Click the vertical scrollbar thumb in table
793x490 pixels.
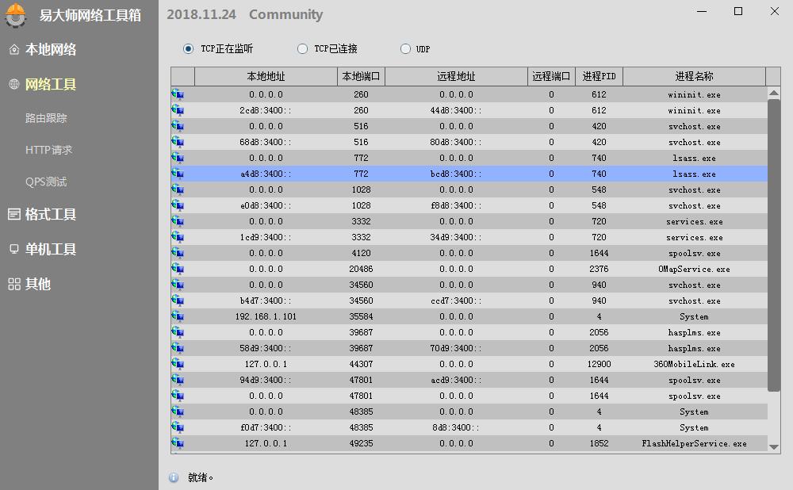click(x=774, y=244)
